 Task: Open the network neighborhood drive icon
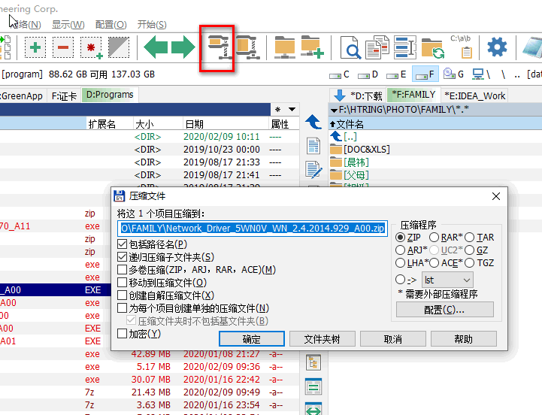482,74
